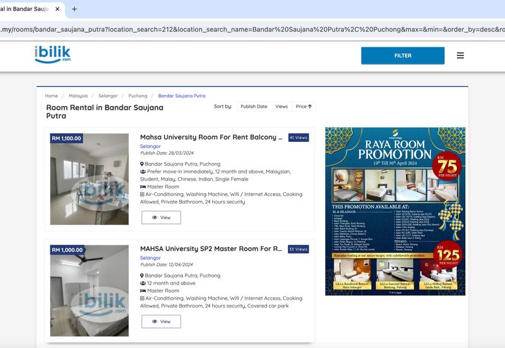This screenshot has height=348, width=505.
Task: Open the hamburger menu icon
Action: [460, 55]
